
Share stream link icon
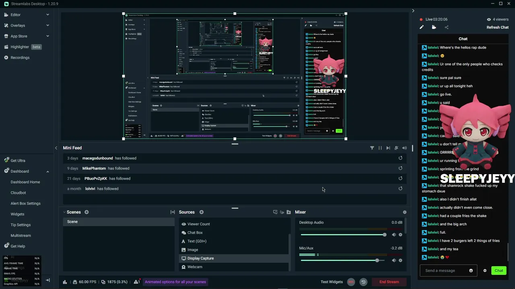click(x=446, y=27)
